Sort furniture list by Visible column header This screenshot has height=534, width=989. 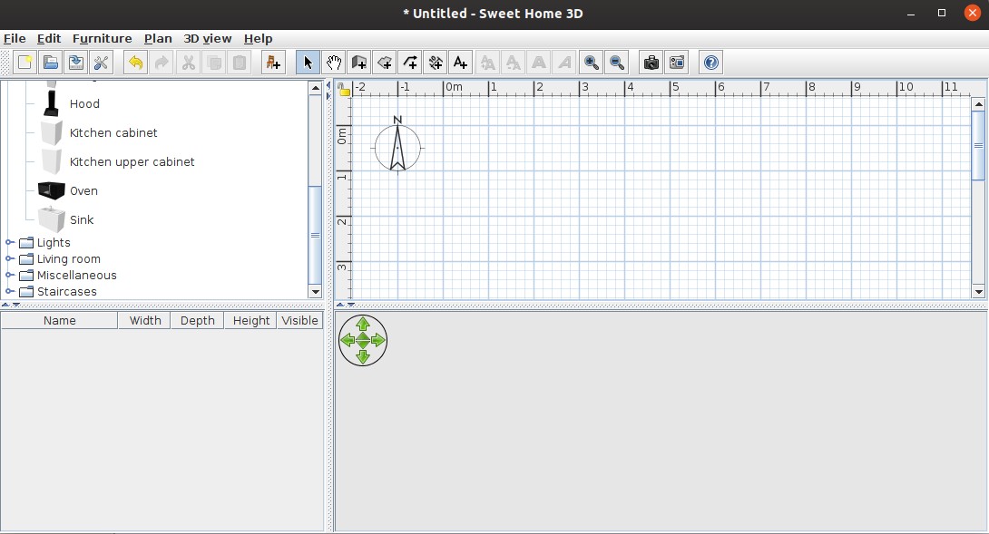[299, 320]
